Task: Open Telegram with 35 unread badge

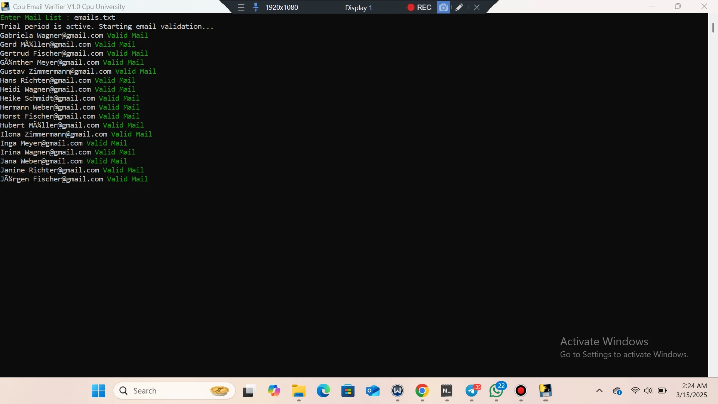Action: tap(472, 391)
